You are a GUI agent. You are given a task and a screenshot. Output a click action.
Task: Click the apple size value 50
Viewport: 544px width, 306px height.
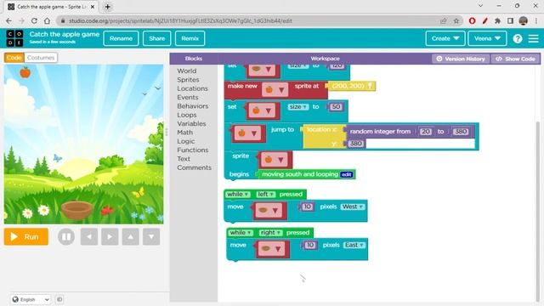tap(336, 107)
